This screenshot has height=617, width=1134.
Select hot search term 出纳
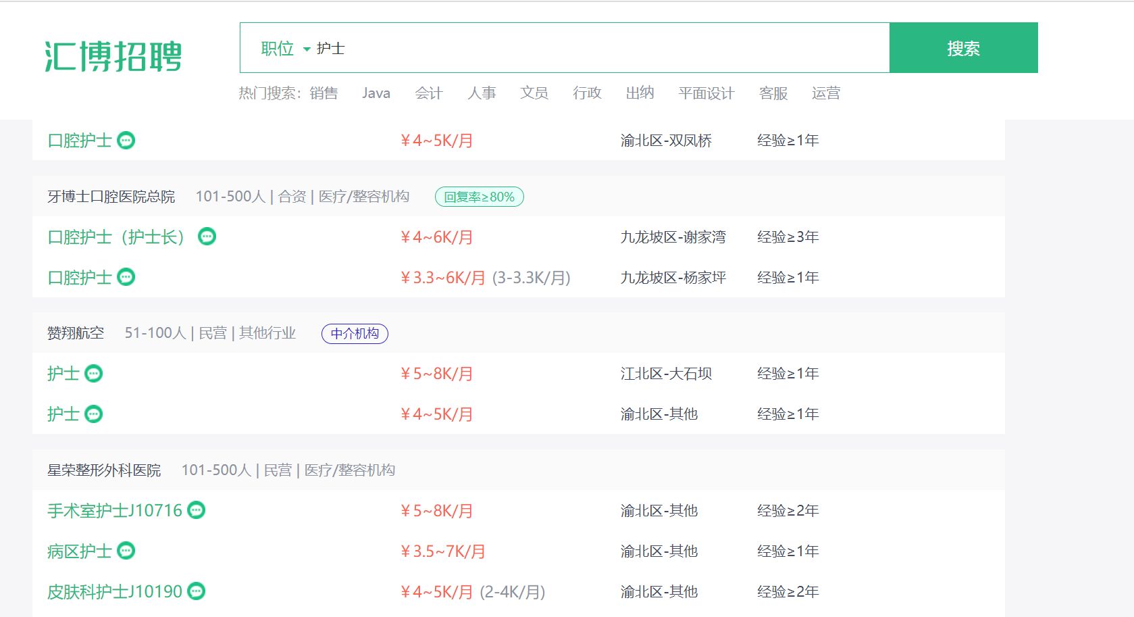[x=640, y=93]
